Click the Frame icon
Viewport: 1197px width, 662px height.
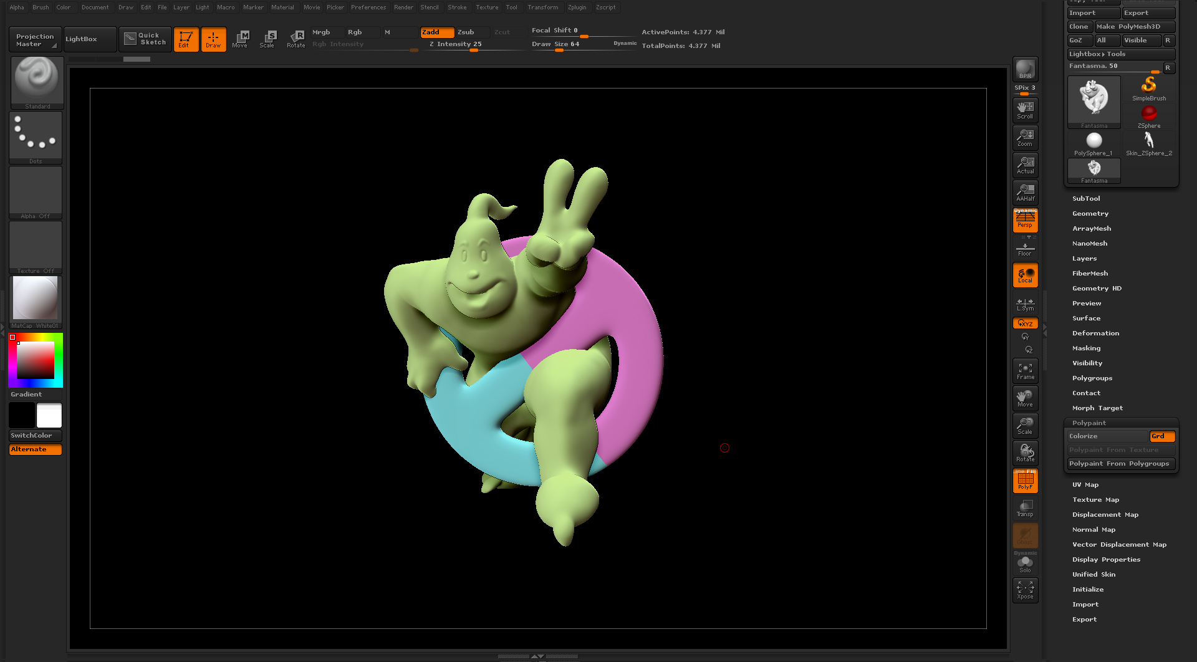click(x=1025, y=372)
